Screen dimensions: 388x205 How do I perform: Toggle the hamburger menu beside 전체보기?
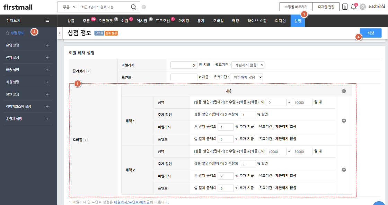click(x=47, y=20)
